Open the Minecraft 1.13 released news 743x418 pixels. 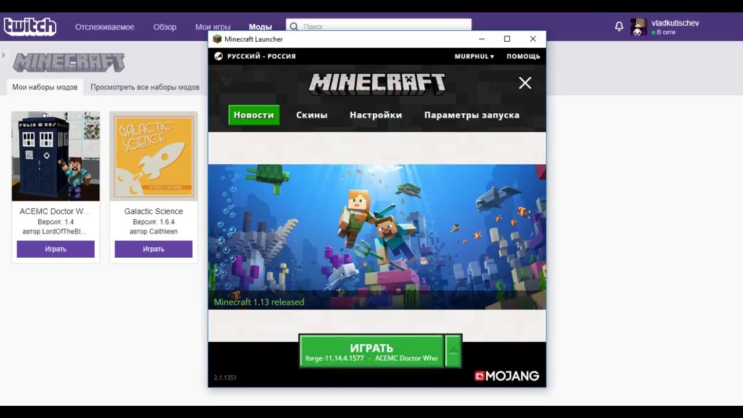pyautogui.click(x=259, y=302)
